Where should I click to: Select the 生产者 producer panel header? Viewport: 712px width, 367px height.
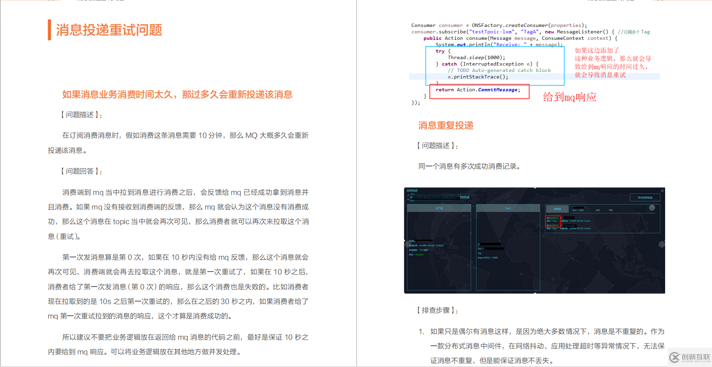[x=439, y=208]
